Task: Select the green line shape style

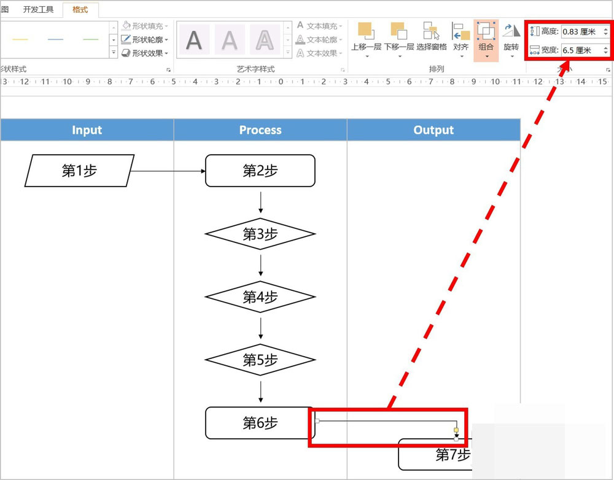Action: 90,39
